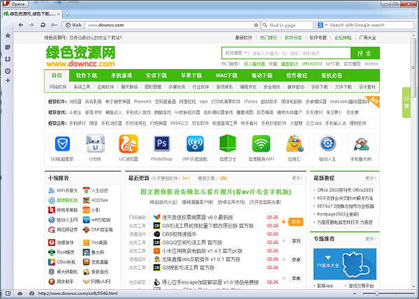Click the www.downcc.com address field
419x299 pixels.
pyautogui.click(x=170, y=25)
